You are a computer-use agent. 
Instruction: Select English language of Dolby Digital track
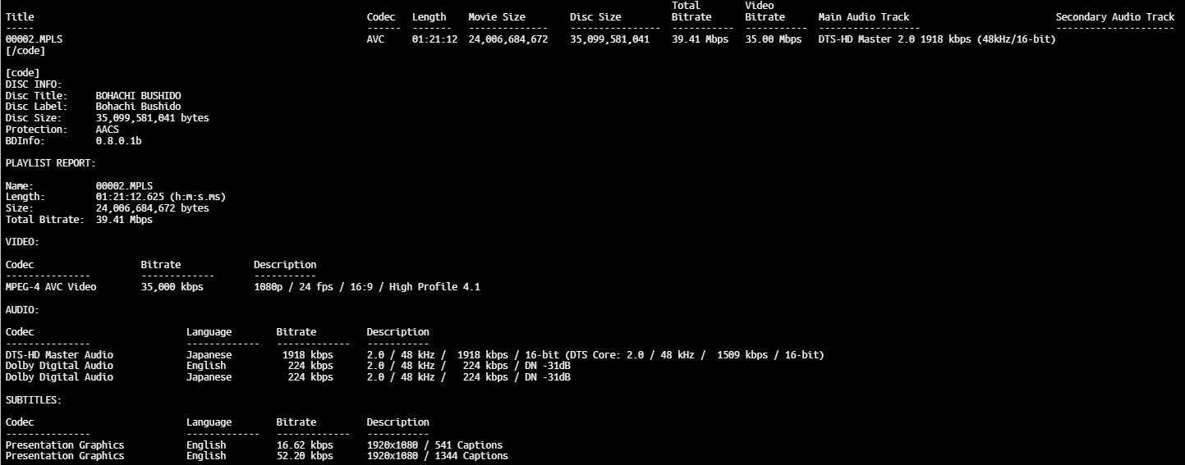[x=206, y=366]
